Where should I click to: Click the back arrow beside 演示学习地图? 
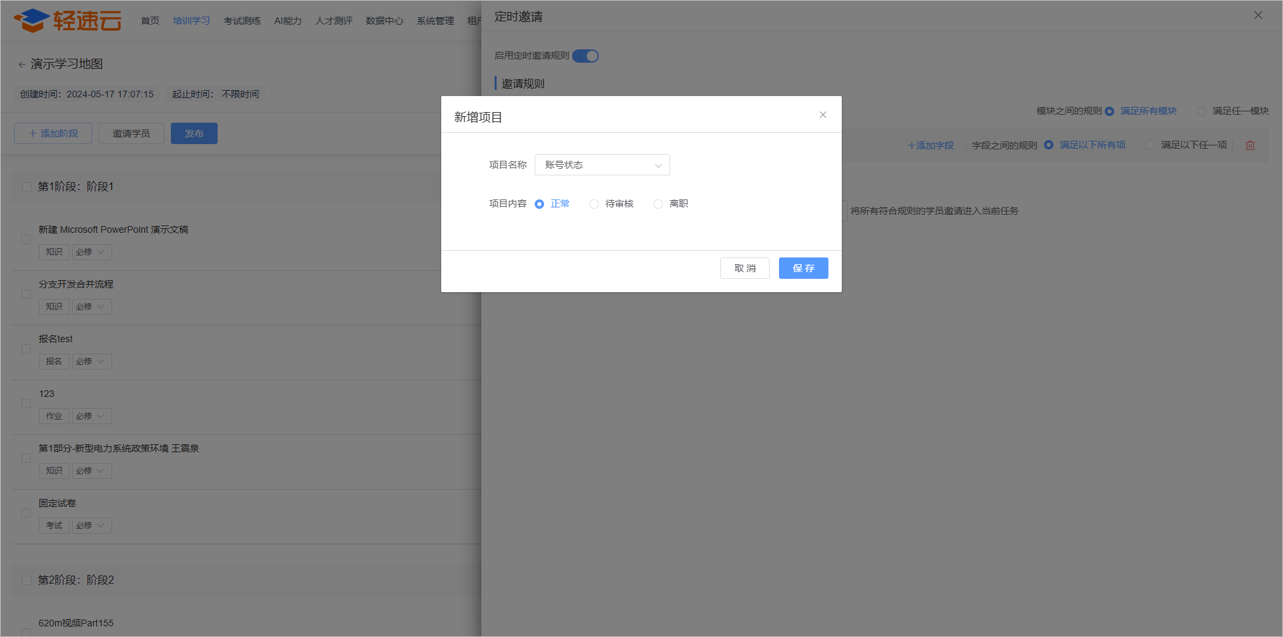click(21, 63)
